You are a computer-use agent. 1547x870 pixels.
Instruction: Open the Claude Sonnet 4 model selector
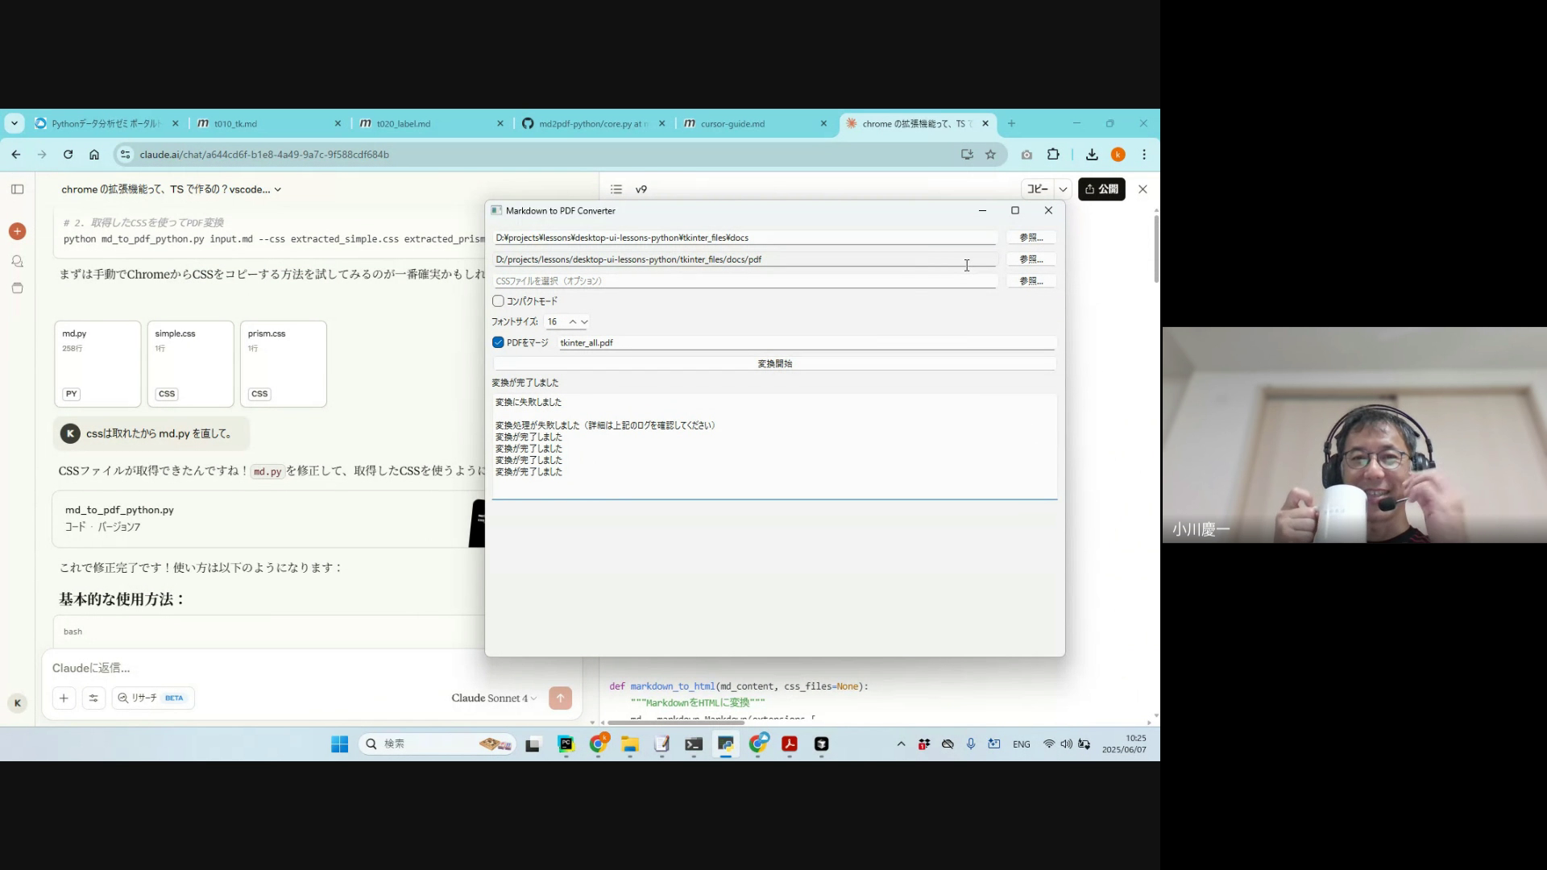click(493, 698)
